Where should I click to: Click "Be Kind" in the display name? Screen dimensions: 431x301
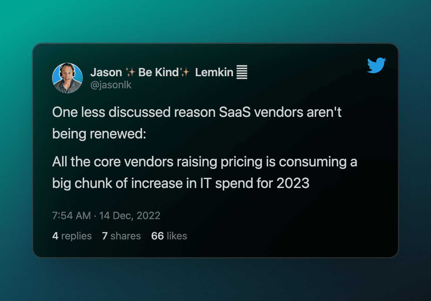pyautogui.click(x=158, y=72)
